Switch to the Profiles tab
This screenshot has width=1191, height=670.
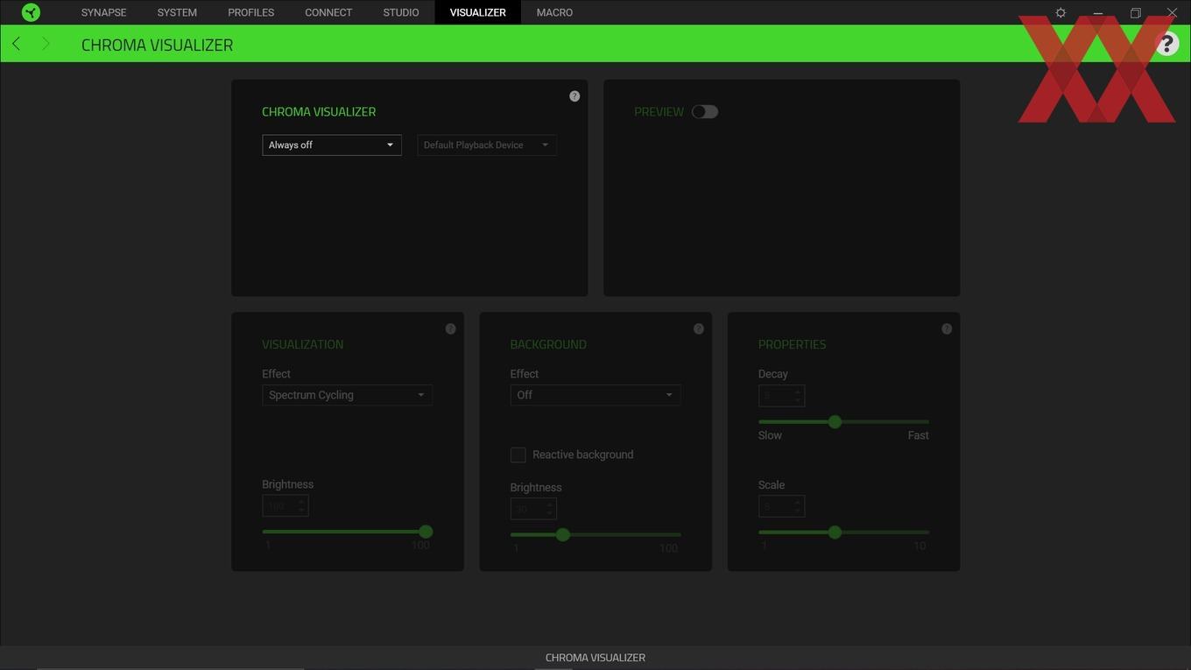pyautogui.click(x=251, y=12)
